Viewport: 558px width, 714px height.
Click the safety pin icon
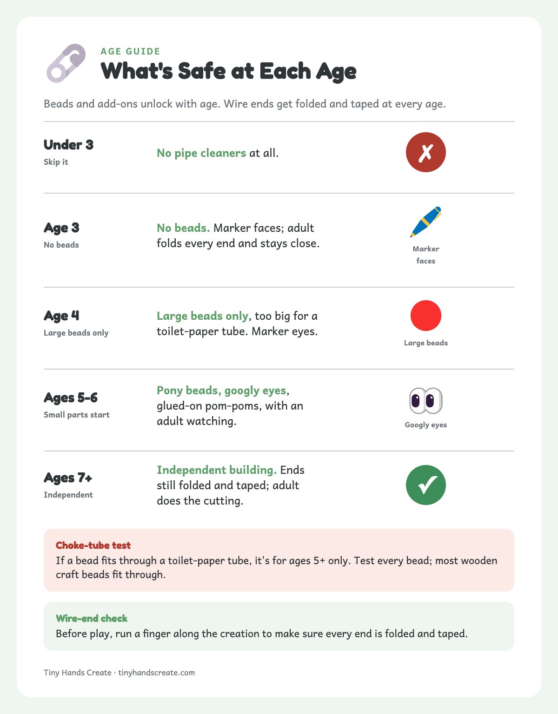coord(66,63)
